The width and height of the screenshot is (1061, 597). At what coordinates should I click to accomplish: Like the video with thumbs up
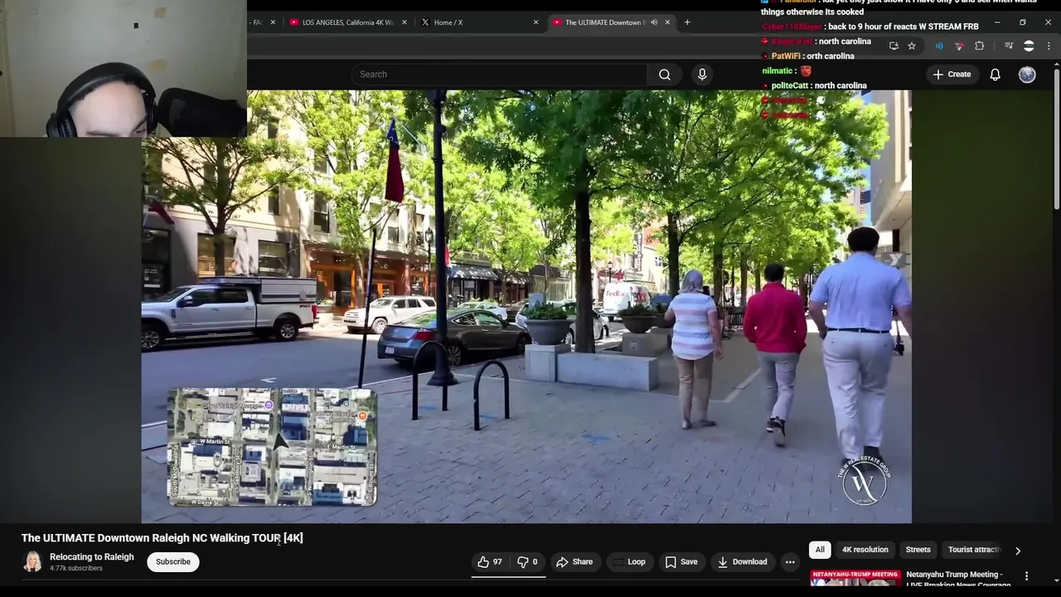coord(489,562)
